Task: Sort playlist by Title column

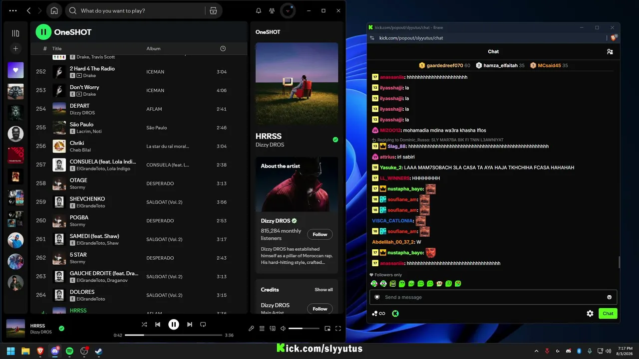Action: click(x=57, y=48)
